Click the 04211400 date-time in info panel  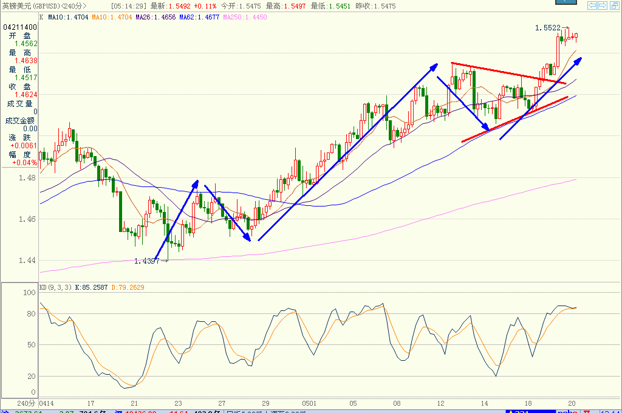pos(20,27)
